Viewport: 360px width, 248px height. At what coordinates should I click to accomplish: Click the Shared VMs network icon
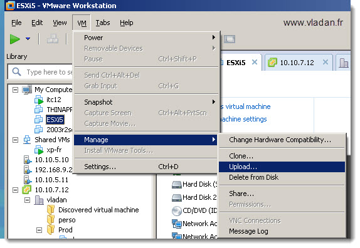tap(27, 140)
